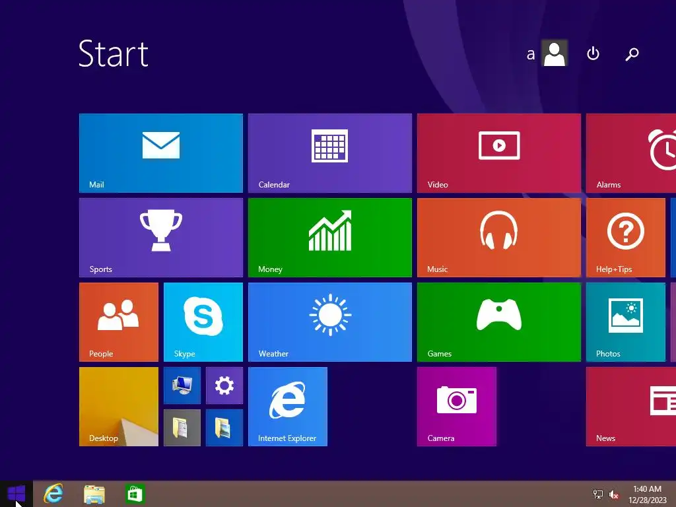Open the search magnifier button
Image resolution: width=676 pixels, height=507 pixels.
(x=632, y=54)
